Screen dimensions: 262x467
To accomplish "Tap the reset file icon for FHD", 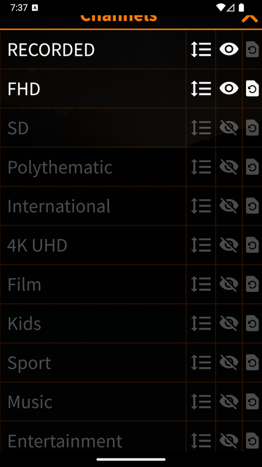I will click(x=252, y=89).
